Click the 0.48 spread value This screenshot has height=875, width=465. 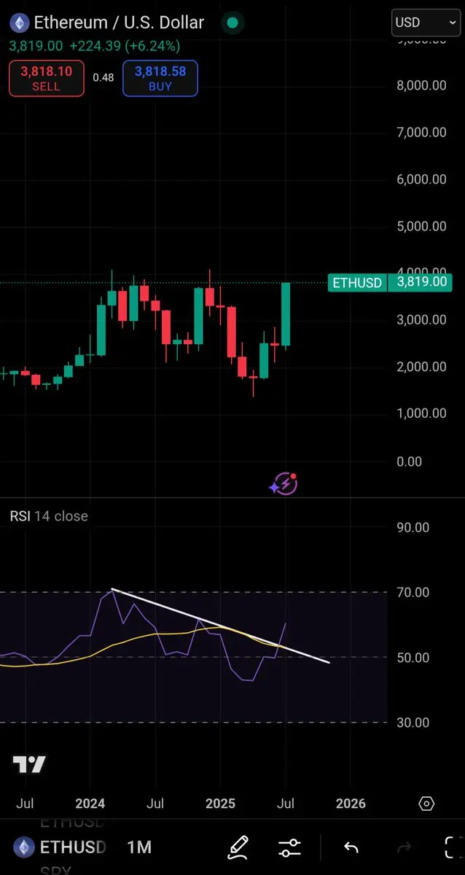click(x=103, y=77)
